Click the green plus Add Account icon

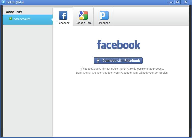pos(11,19)
